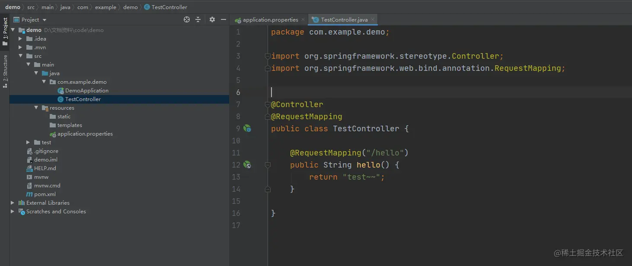Collapse the resources folder
Viewport: 632px width, 266px height.
36,108
